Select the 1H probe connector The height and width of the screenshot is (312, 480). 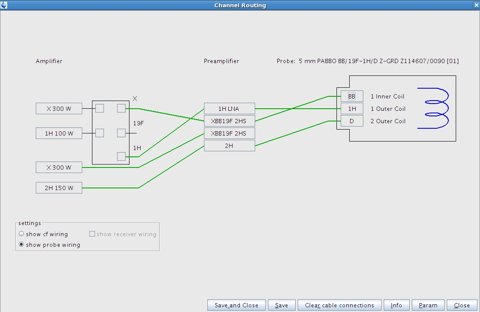pos(352,109)
